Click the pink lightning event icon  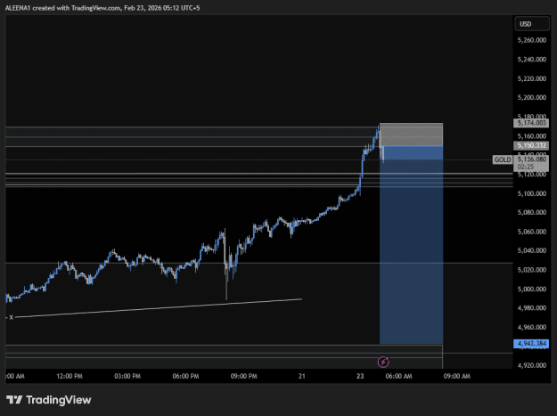[383, 362]
